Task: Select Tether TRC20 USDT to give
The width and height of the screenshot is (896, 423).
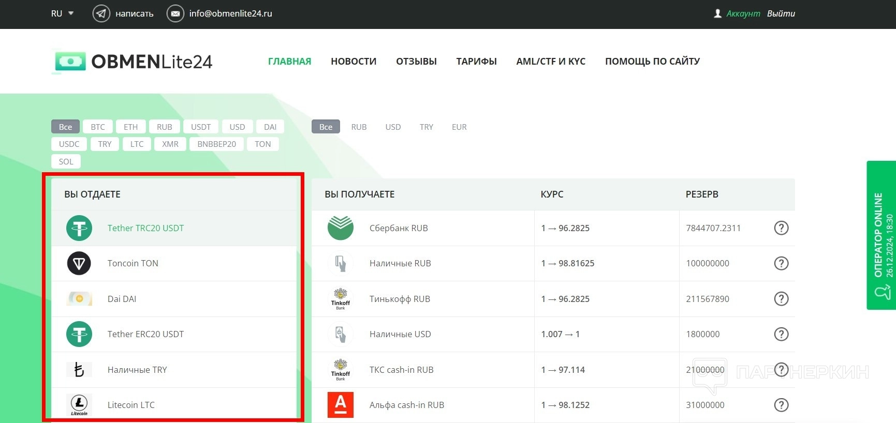Action: [174, 228]
